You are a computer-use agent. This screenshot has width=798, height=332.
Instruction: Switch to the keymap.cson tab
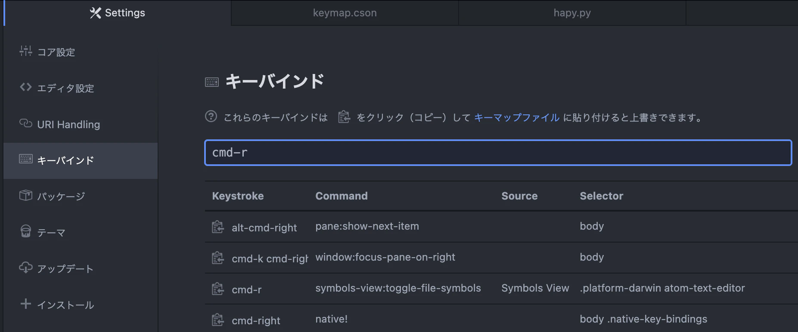[x=345, y=13]
